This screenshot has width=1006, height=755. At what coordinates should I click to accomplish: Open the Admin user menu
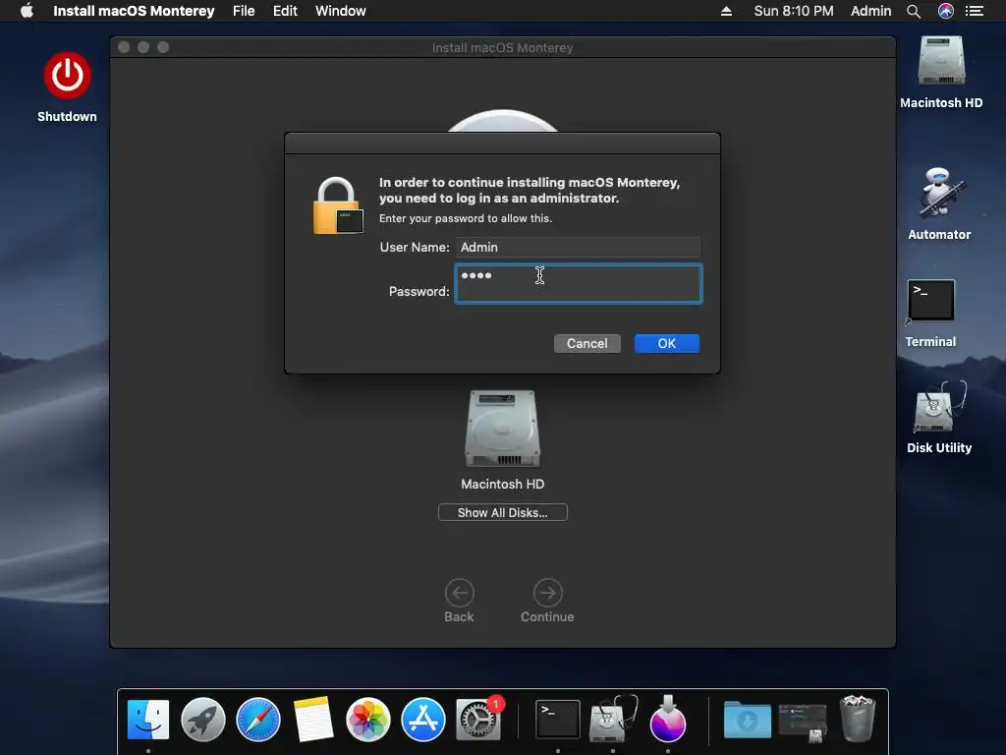pos(870,11)
